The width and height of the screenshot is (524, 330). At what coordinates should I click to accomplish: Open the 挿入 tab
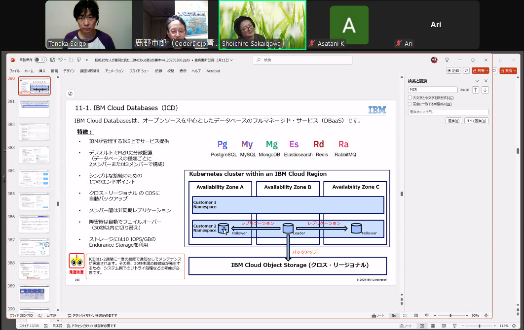click(x=42, y=71)
